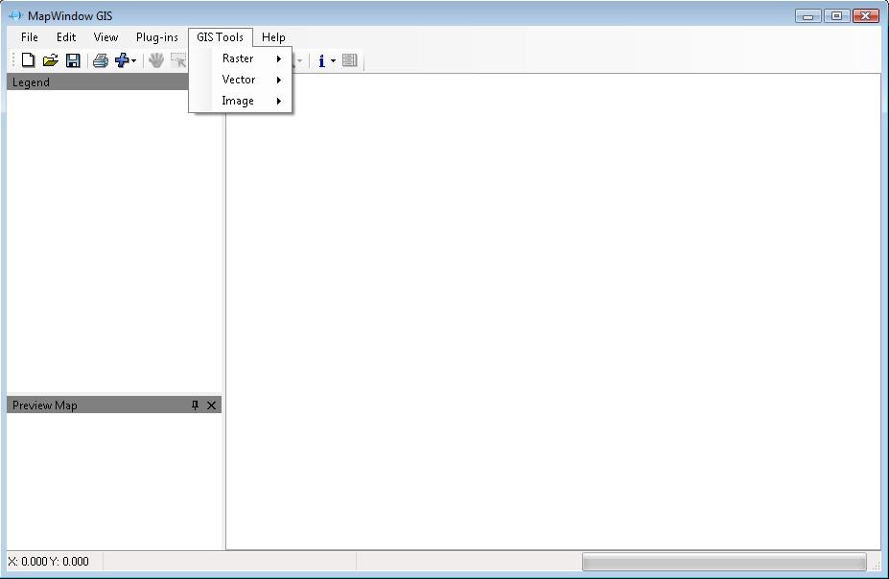The image size is (889, 579).
Task: Open the Help menu
Action: point(273,37)
